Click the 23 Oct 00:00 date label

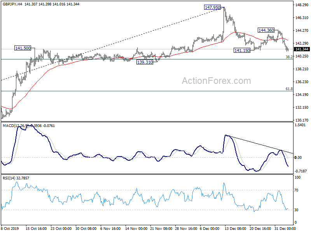point(61,229)
